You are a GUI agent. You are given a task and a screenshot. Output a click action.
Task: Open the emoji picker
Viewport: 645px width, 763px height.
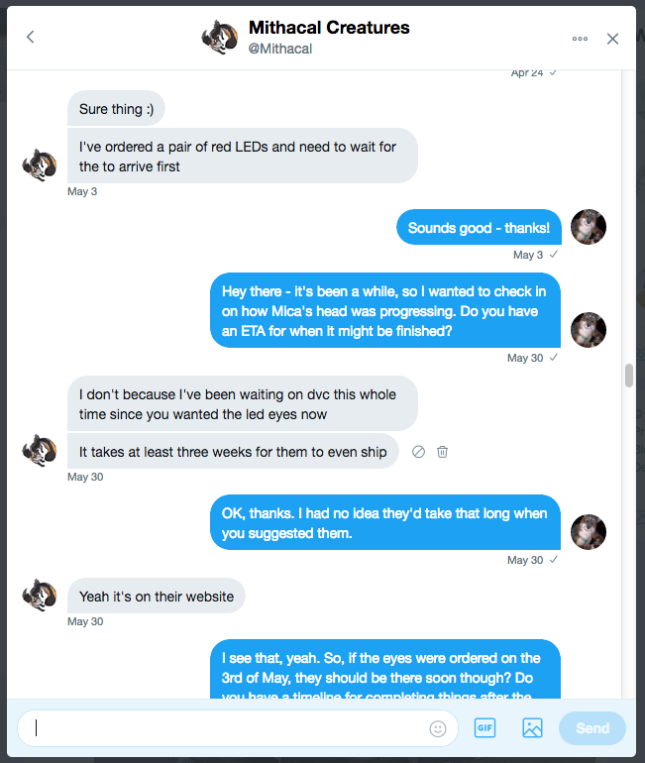pos(438,728)
